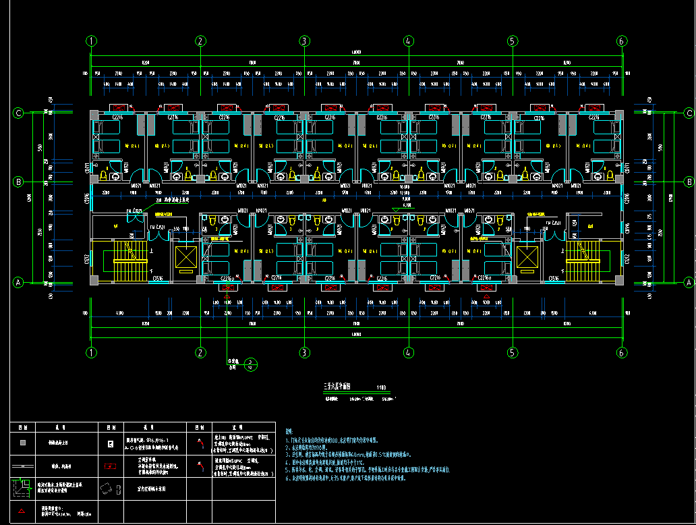Image resolution: width=696 pixels, height=525 pixels.
Task: Select detail reference bubble below axis 2
Action: click(250, 365)
